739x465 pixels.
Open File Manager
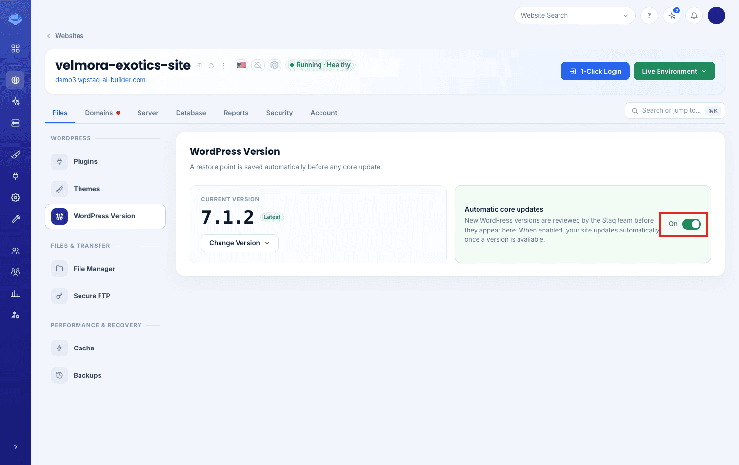pos(105,269)
